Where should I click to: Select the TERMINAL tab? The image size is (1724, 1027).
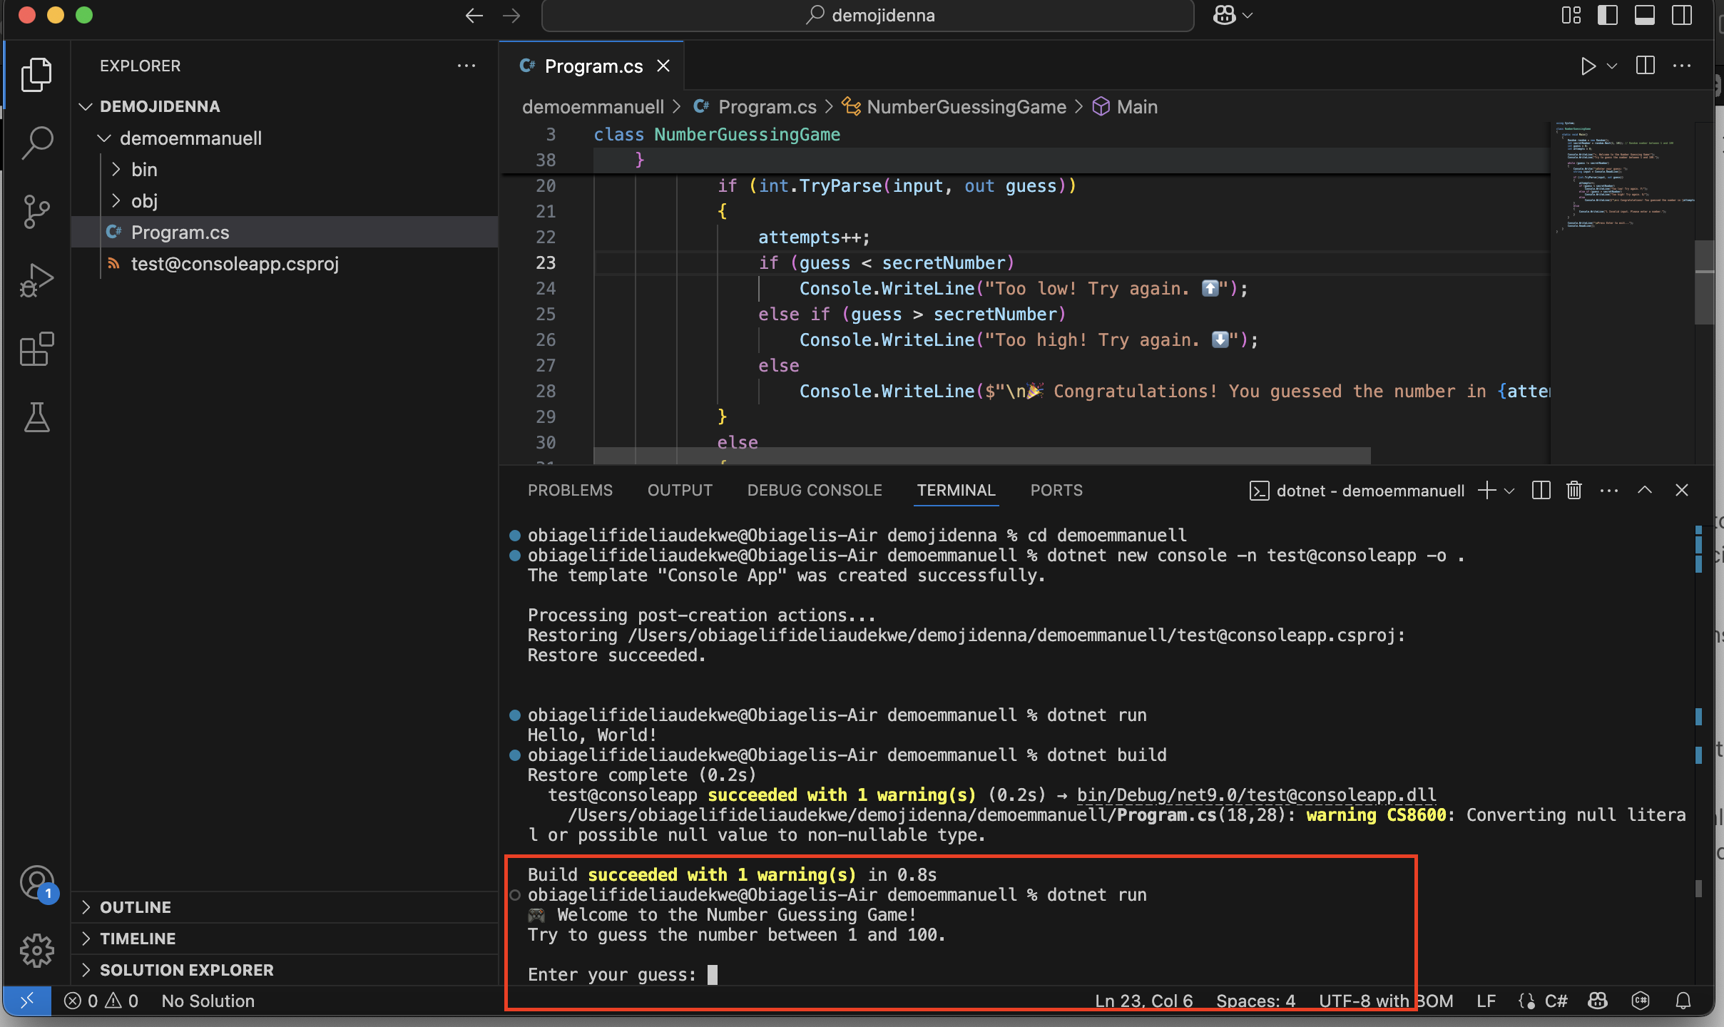point(956,491)
